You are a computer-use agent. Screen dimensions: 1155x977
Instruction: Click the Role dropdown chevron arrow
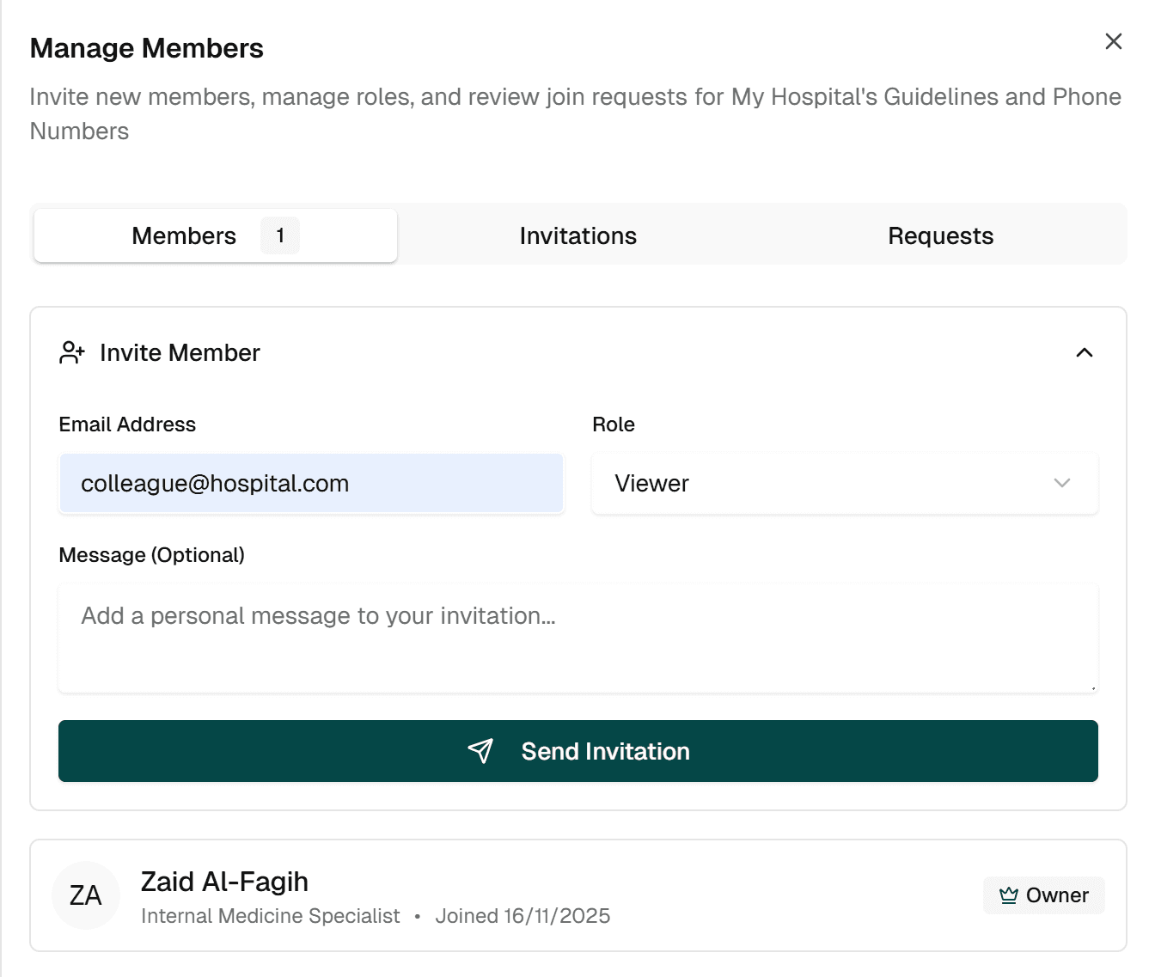[x=1062, y=484]
